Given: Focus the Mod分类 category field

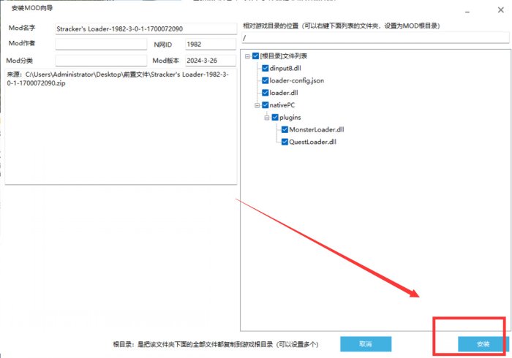Looking at the screenshot, I should [x=101, y=61].
